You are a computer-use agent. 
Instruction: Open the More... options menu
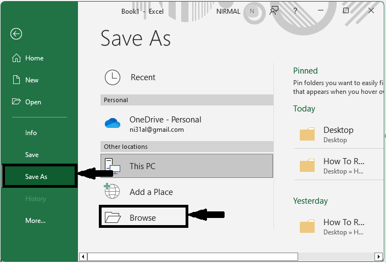(x=35, y=221)
